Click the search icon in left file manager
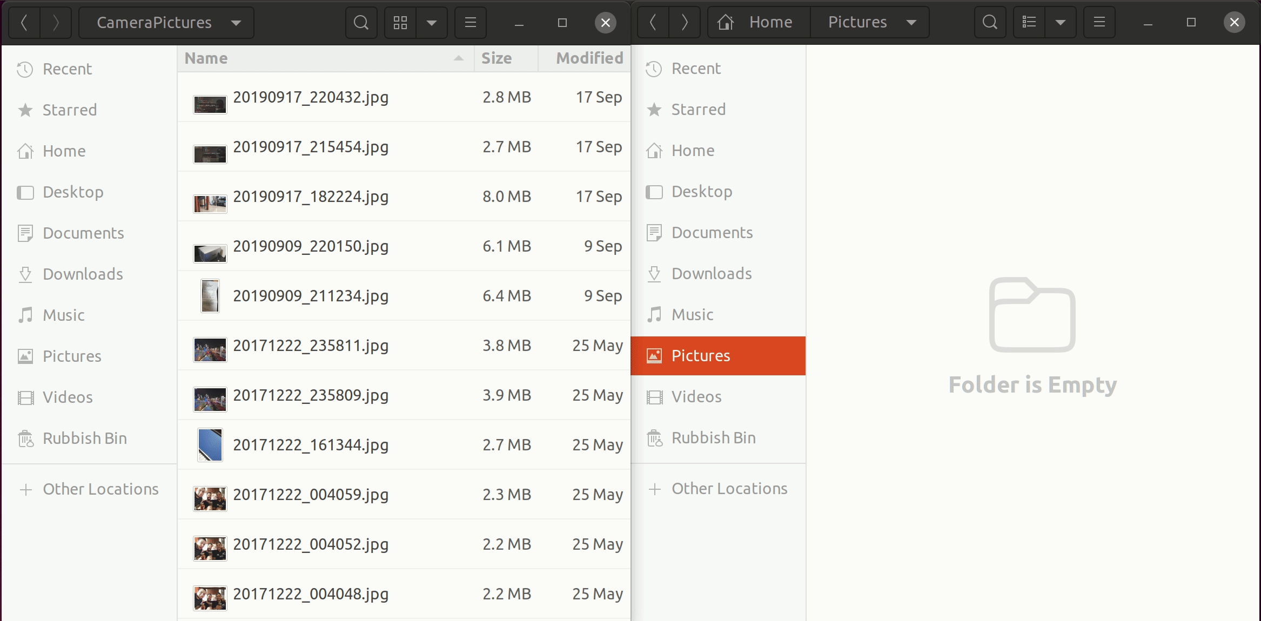1261x621 pixels. click(360, 22)
